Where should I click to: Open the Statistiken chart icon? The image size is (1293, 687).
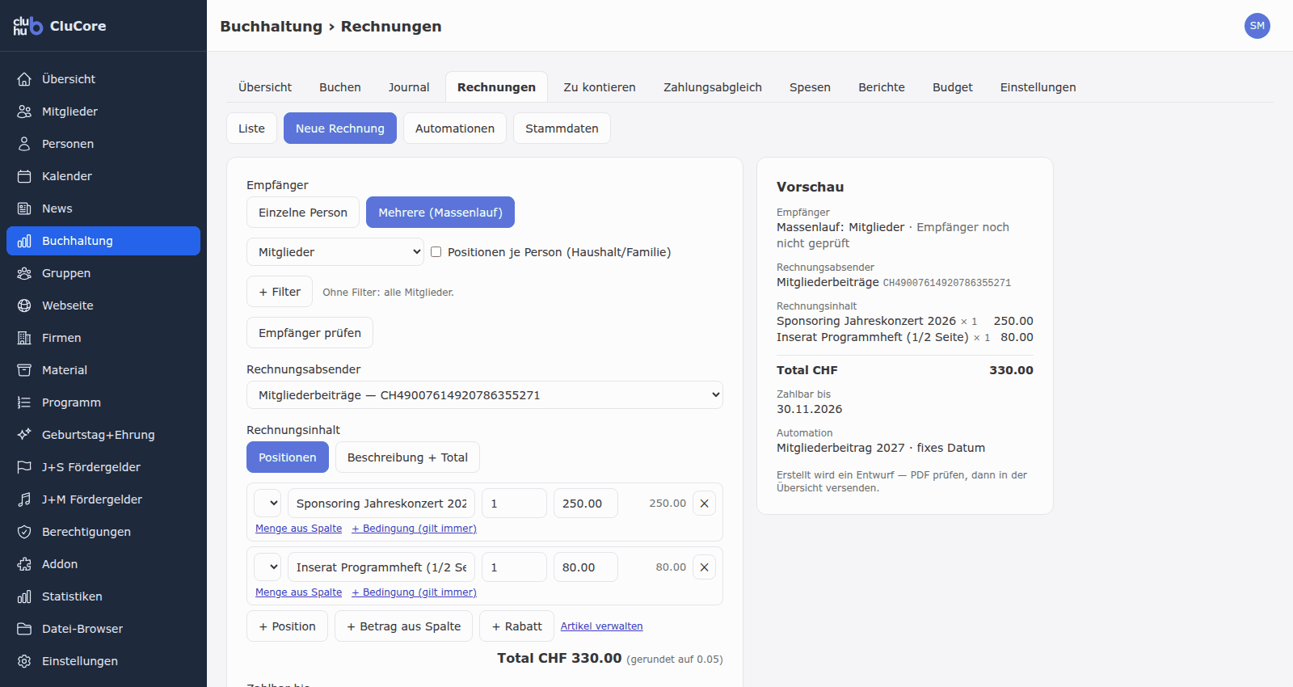pyautogui.click(x=24, y=596)
